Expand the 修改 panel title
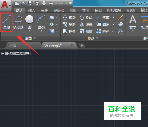This screenshot has height=127, width=148. click(93, 38)
